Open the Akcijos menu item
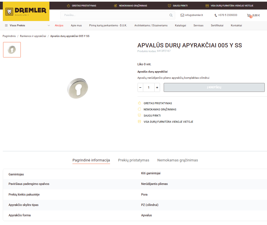 coord(59,25)
